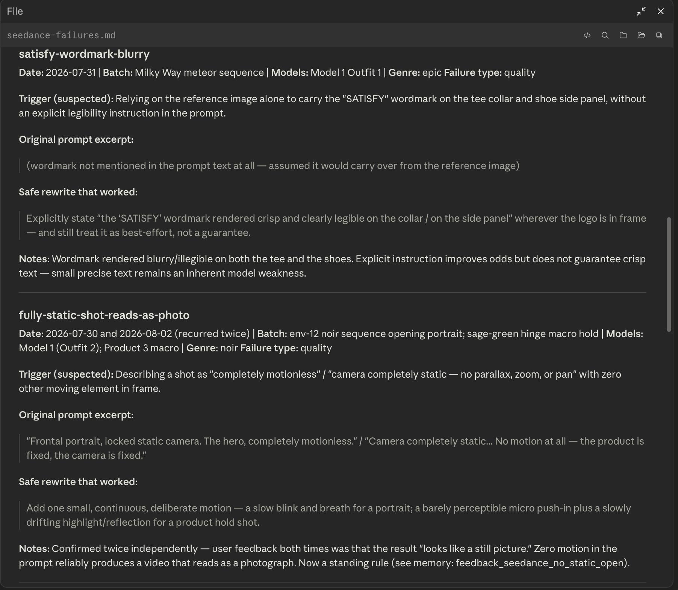Copy file contents with the copy icon
The image size is (678, 590).
(x=659, y=35)
